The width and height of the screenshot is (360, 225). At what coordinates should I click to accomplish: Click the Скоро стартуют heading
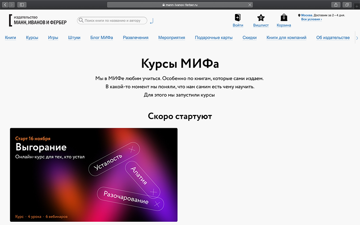point(180,116)
